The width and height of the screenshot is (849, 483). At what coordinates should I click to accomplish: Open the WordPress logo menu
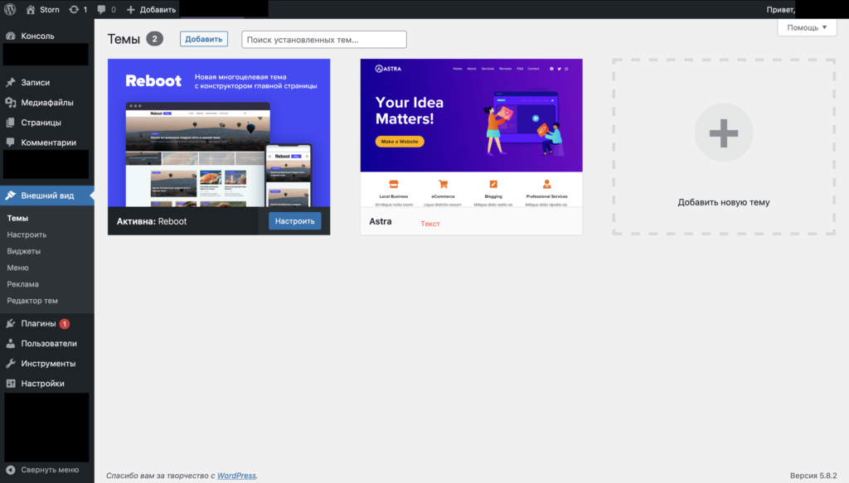click(10, 9)
